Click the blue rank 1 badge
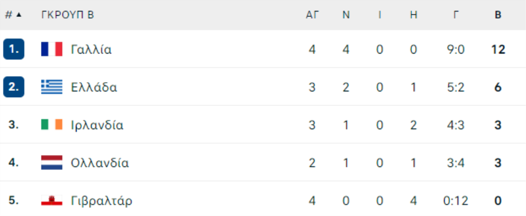The height and width of the screenshot is (216, 526). coord(14,49)
